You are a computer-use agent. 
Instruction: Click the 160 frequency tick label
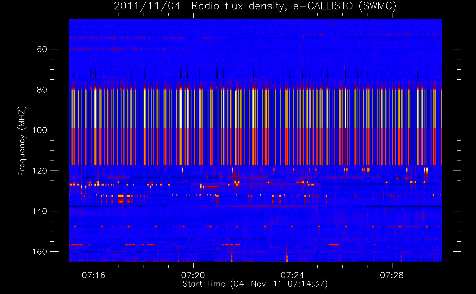(x=39, y=252)
